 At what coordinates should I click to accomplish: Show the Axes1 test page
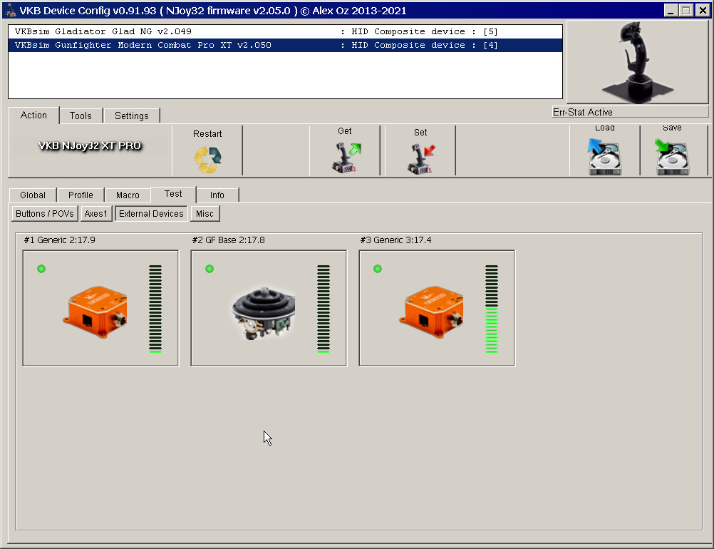pyautogui.click(x=96, y=214)
